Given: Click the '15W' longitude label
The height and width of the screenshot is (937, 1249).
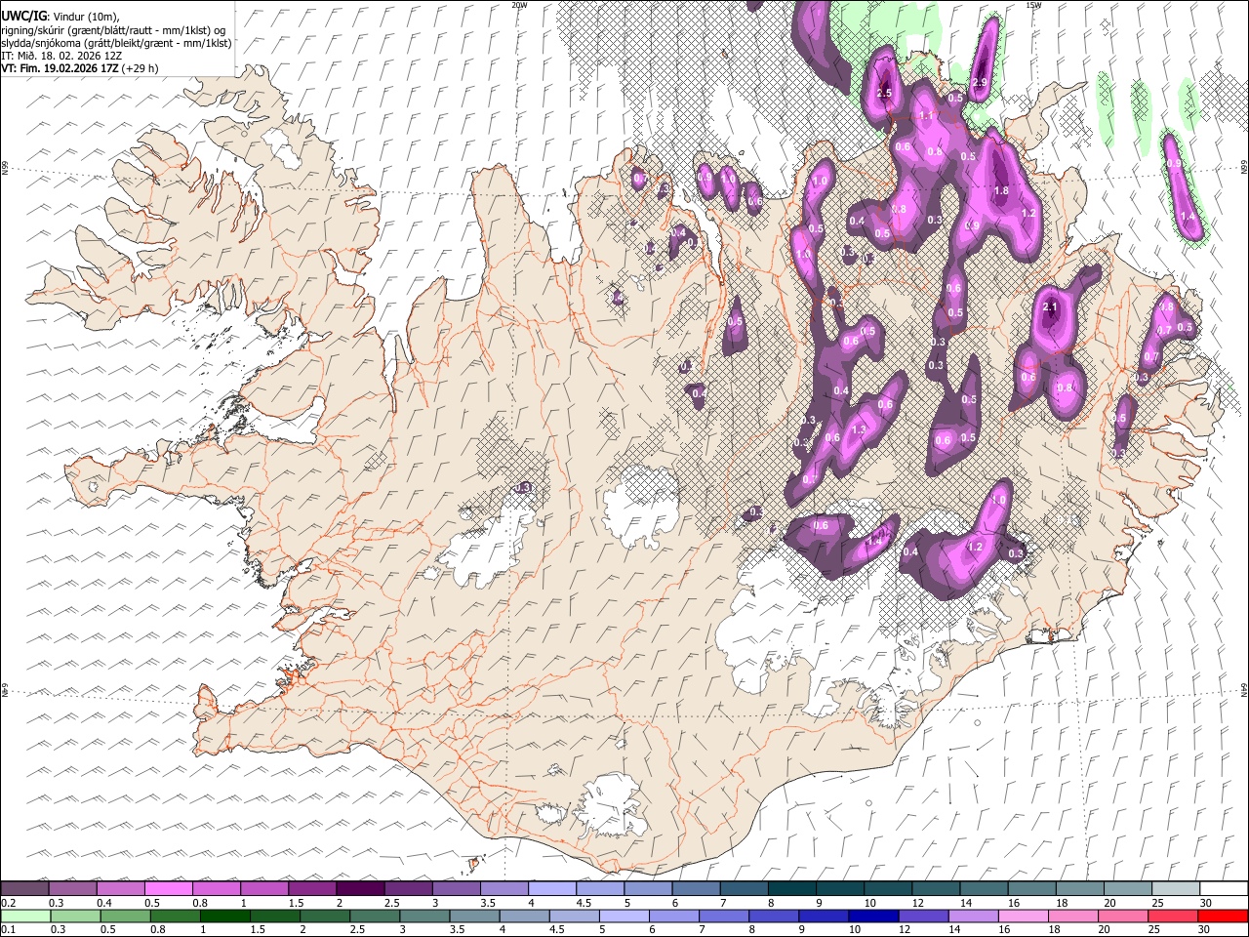Looking at the screenshot, I should pyautogui.click(x=1033, y=5).
